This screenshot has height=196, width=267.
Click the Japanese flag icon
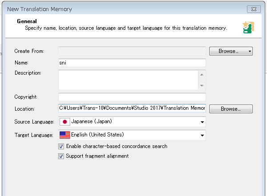(x=65, y=122)
